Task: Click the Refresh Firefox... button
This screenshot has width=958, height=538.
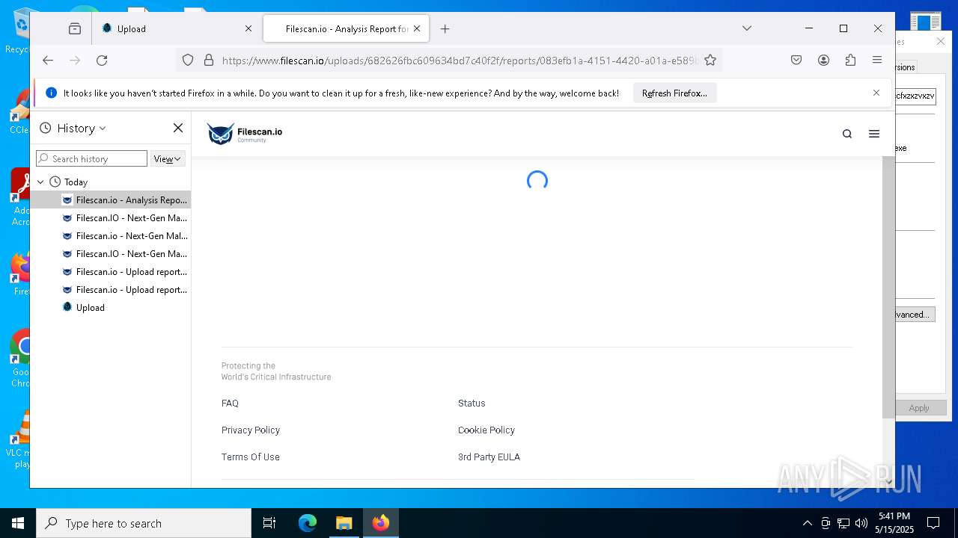Action: coord(674,93)
